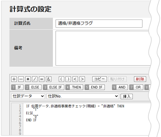Screen dimensions: 161x137
Task: Insert the greater-than operator
Action: pyautogui.click(x=82, y=79)
